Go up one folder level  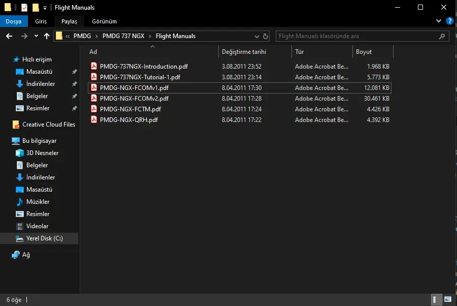(x=47, y=36)
